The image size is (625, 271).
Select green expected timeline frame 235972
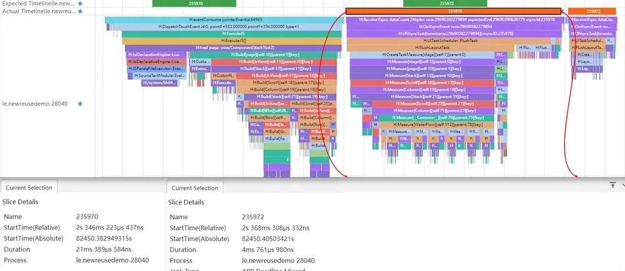point(445,3)
